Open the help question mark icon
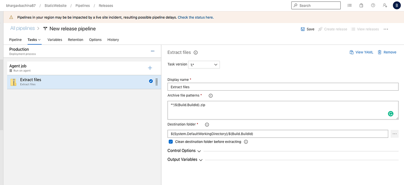404x185 pixels. (x=373, y=5)
